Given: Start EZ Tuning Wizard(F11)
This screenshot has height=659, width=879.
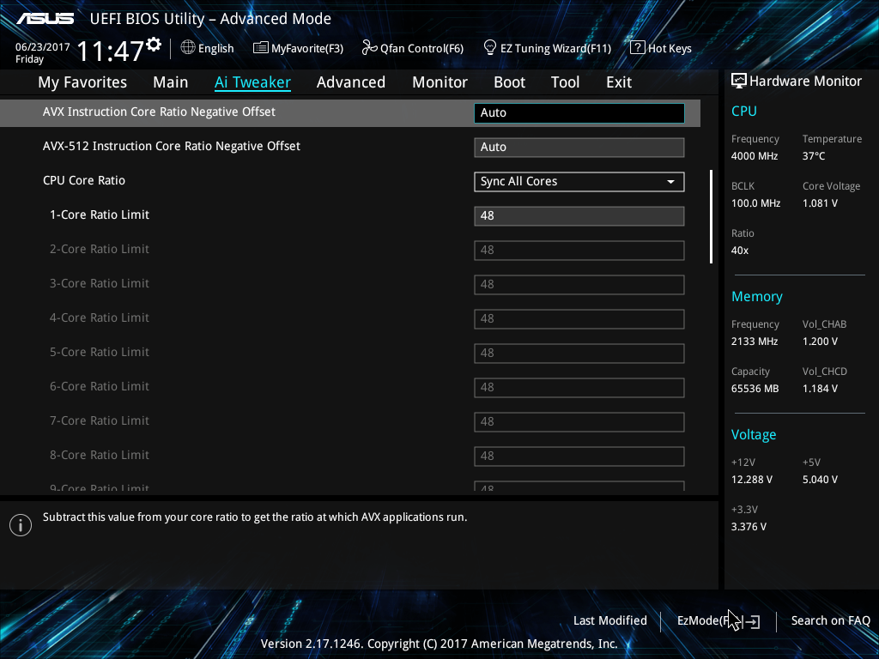Looking at the screenshot, I should point(547,48).
